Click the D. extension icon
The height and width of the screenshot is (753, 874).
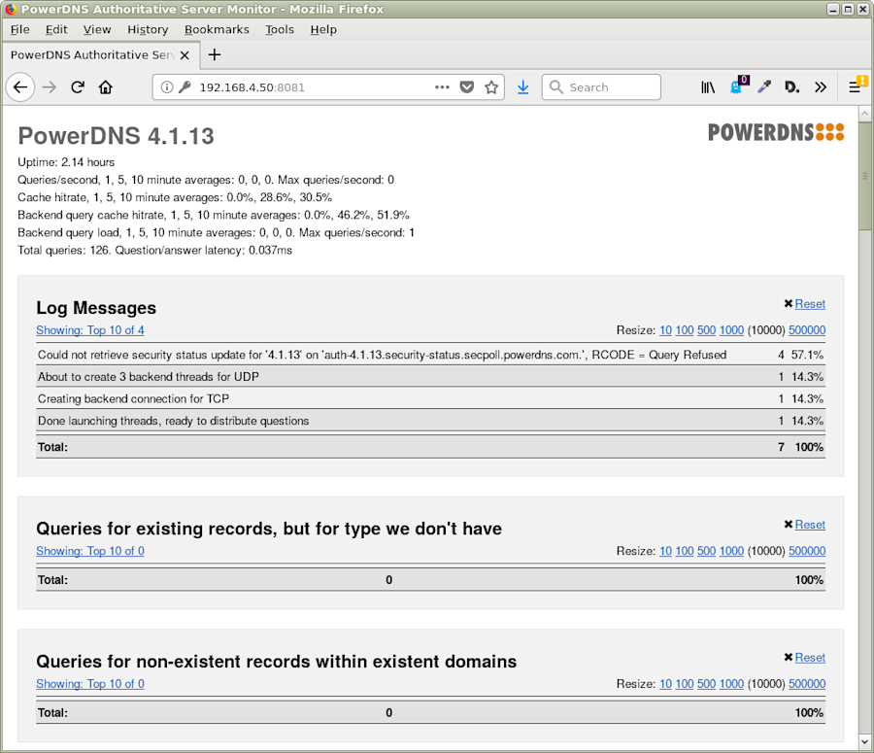pos(791,87)
